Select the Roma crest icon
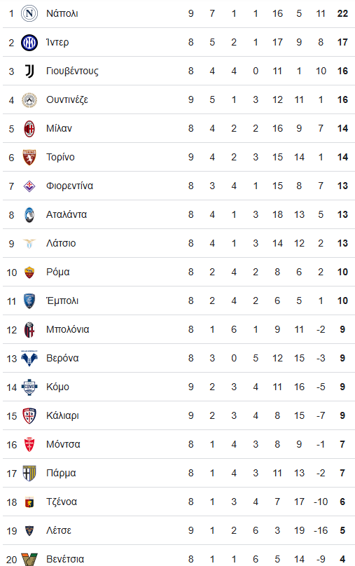Screen dimensions: 355x566 click(x=29, y=272)
